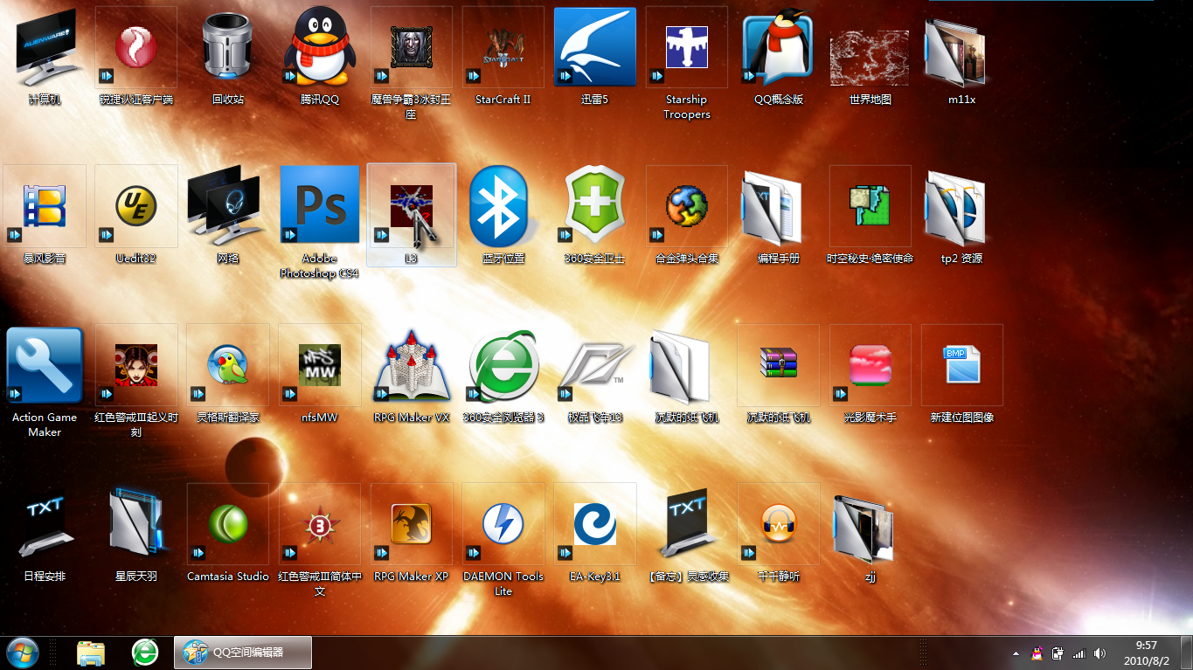Click the 暴风影音 media player shortcut
The image size is (1193, 670).
tap(45, 206)
